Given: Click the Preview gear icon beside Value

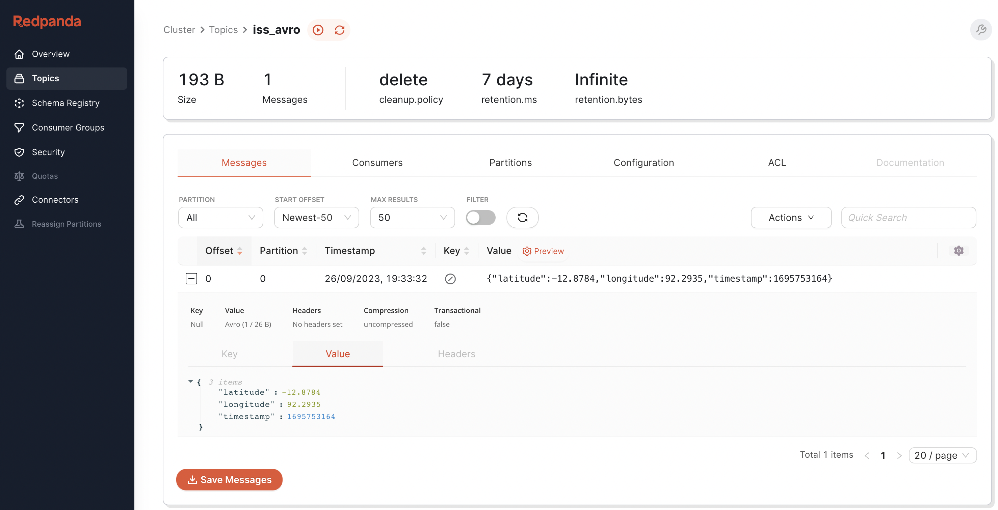Looking at the screenshot, I should (x=526, y=251).
